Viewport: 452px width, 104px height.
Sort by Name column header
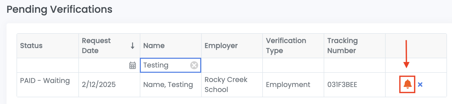[154, 46]
